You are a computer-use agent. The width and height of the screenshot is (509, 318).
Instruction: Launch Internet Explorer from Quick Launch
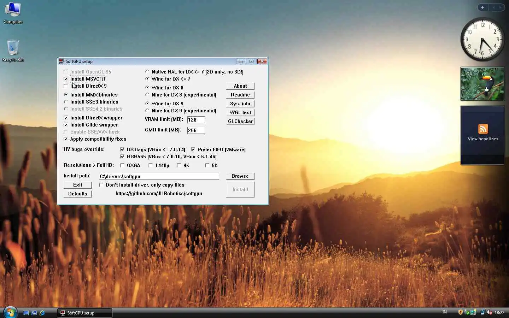tap(42, 313)
